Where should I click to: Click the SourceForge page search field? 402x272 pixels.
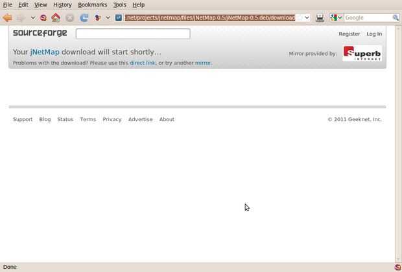[133, 34]
